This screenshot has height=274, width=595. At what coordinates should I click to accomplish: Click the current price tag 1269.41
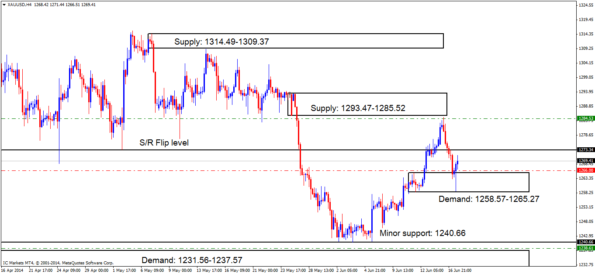click(585, 160)
